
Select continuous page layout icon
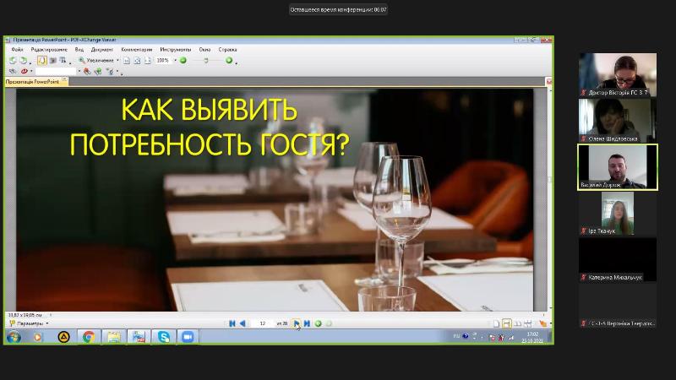tap(507, 323)
